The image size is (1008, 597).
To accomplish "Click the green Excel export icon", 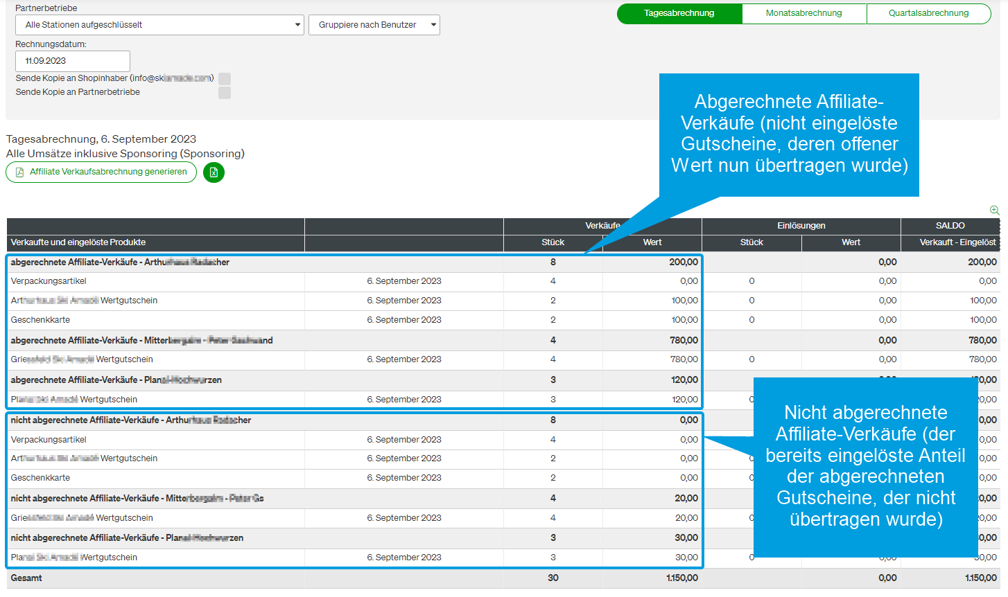I will pos(214,172).
